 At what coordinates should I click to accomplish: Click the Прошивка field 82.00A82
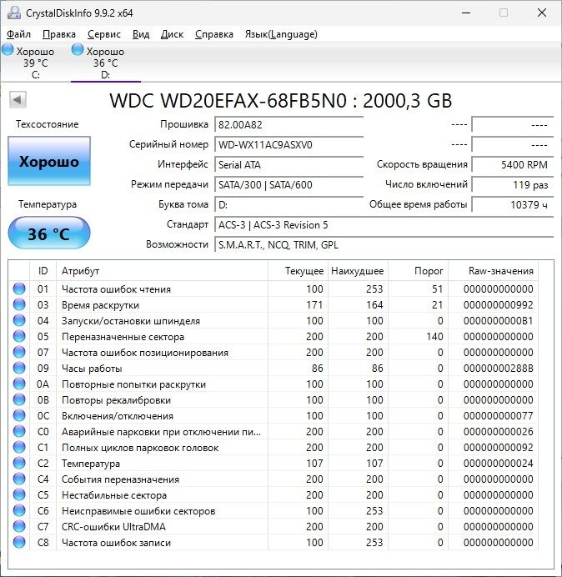[x=289, y=124]
